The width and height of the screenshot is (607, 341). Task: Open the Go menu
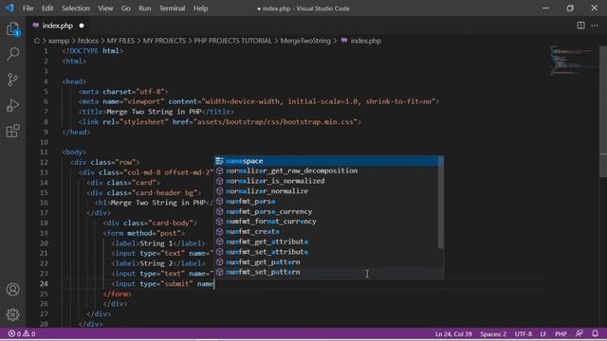[125, 9]
